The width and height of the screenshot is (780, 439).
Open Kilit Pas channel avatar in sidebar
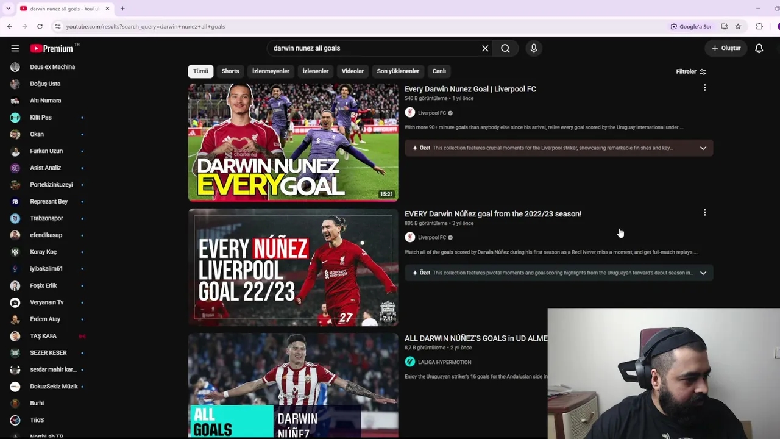15,117
